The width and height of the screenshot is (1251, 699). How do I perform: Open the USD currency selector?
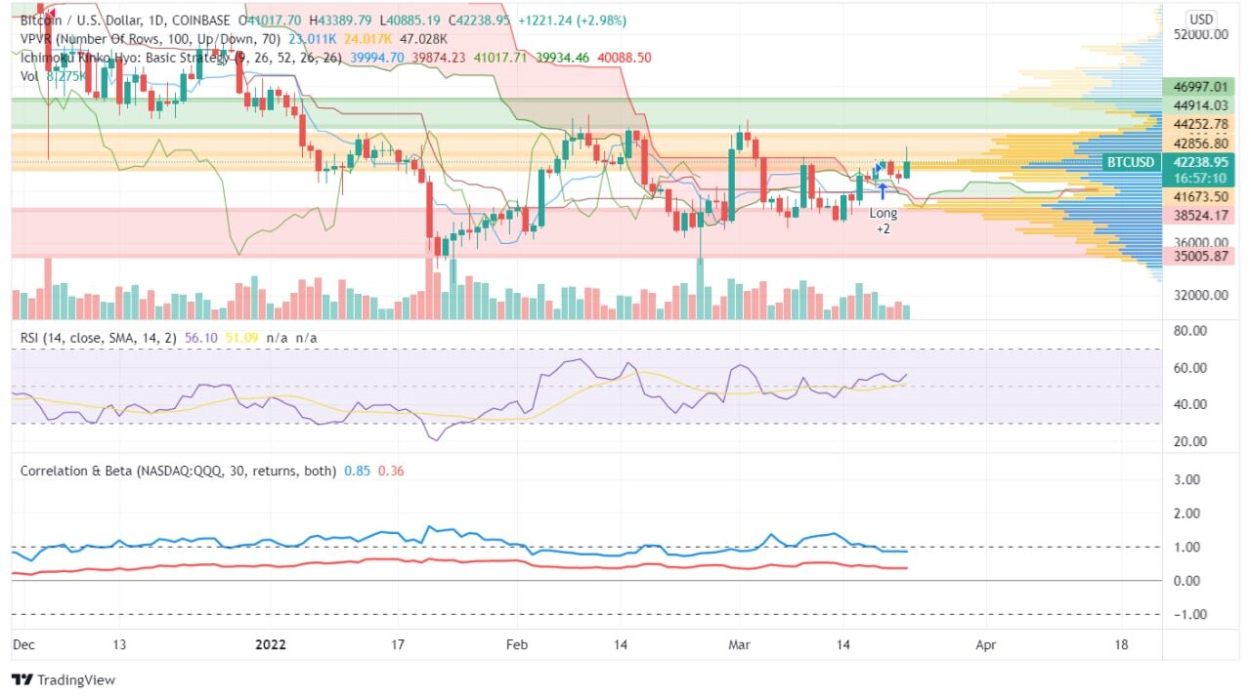1200,19
